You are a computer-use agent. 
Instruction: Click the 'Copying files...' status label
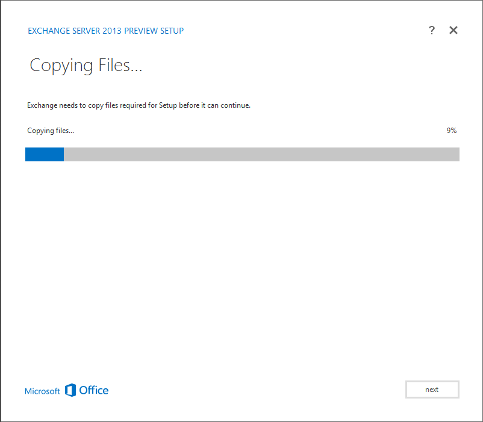(x=51, y=131)
